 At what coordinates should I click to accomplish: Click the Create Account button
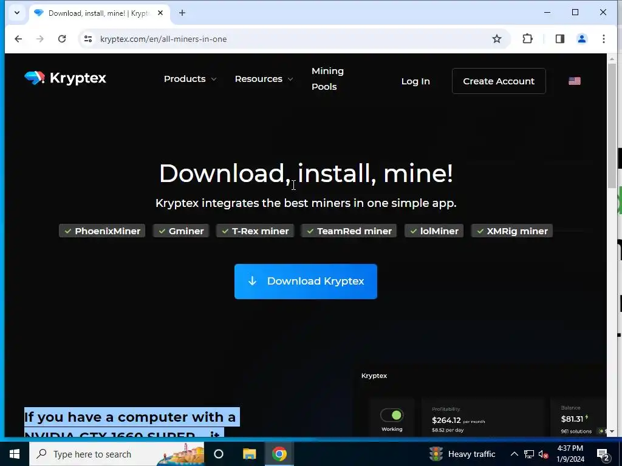pos(499,81)
